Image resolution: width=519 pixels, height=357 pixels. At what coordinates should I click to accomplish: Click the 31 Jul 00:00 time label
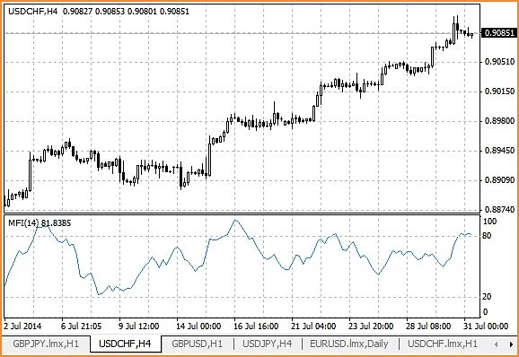[x=486, y=327]
